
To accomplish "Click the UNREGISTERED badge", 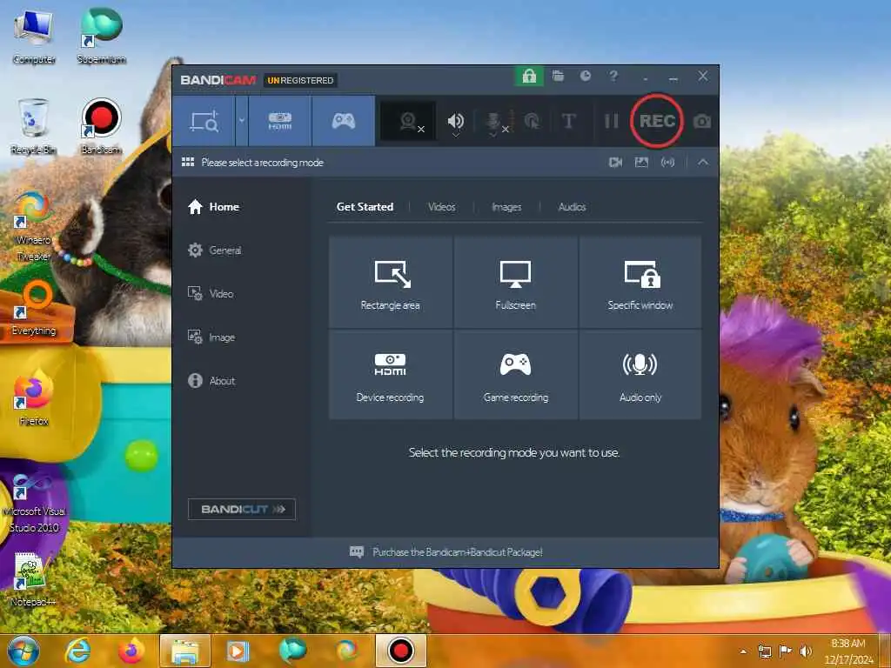I will pos(300,80).
